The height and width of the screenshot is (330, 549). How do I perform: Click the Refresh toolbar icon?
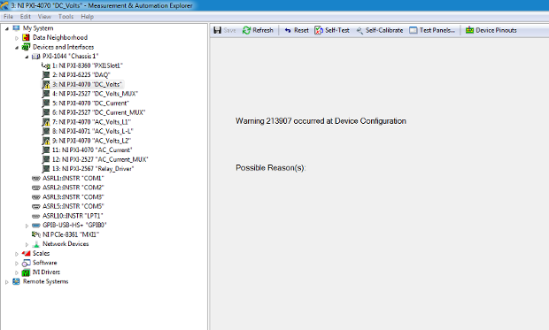246,30
